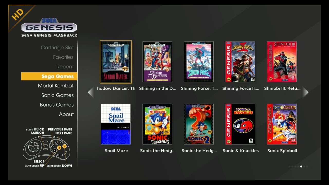The height and width of the screenshot is (185, 329).
Task: View the Bonus Games category
Action: click(x=57, y=105)
